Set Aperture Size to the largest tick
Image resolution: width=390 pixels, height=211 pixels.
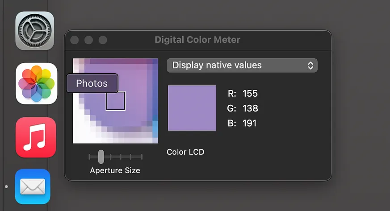click(142, 157)
